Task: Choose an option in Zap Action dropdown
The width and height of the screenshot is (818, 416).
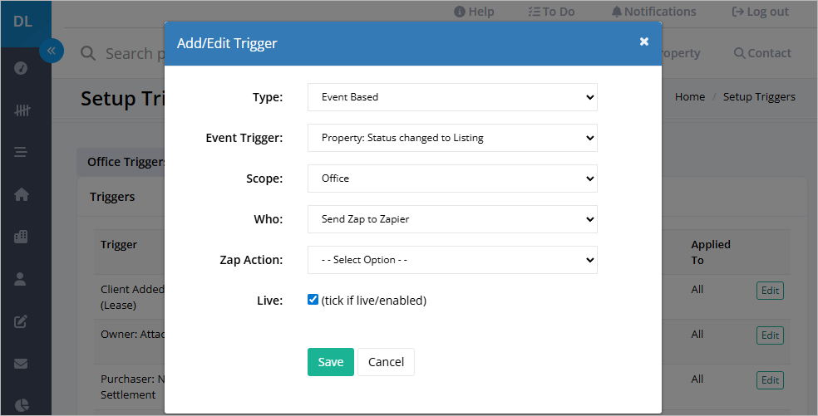Action: (452, 260)
